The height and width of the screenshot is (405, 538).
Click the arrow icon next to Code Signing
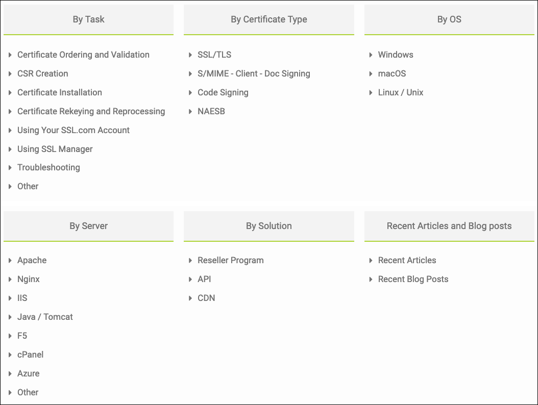[x=190, y=93]
